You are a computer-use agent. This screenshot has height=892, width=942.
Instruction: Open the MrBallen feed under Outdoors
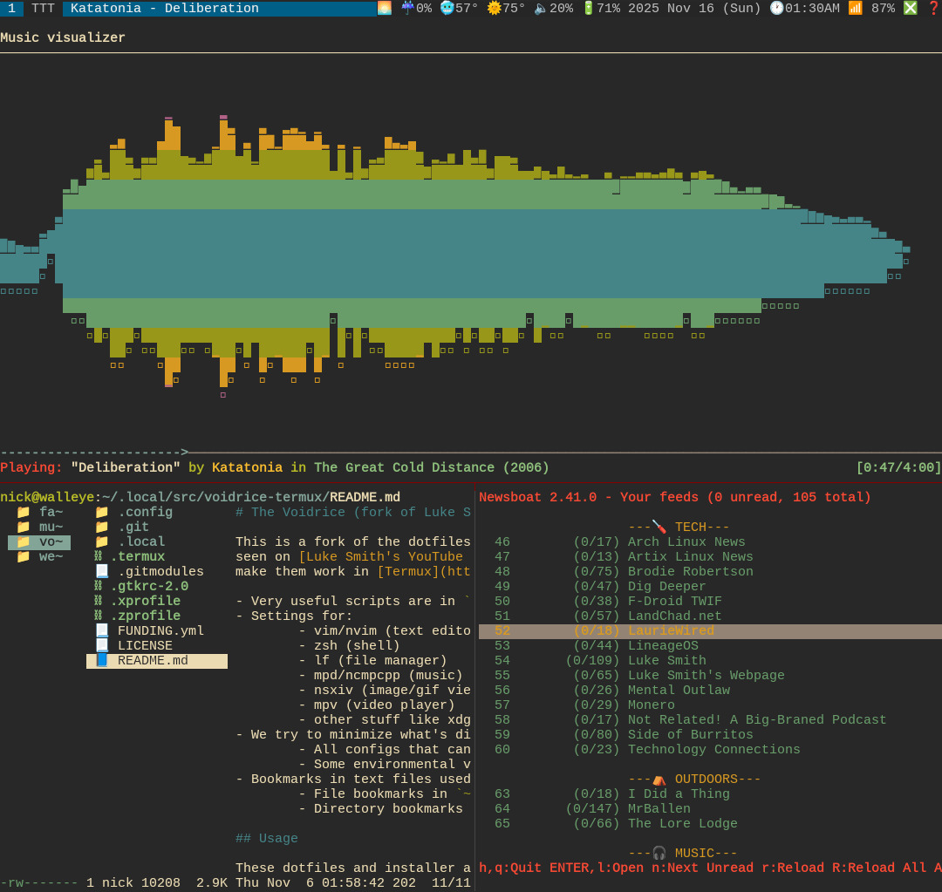tap(659, 809)
